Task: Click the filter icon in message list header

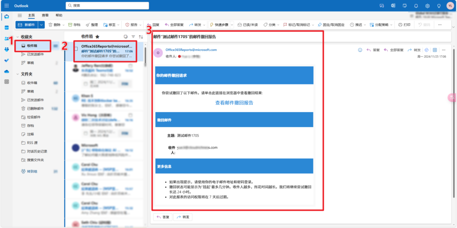Action: 133,37
